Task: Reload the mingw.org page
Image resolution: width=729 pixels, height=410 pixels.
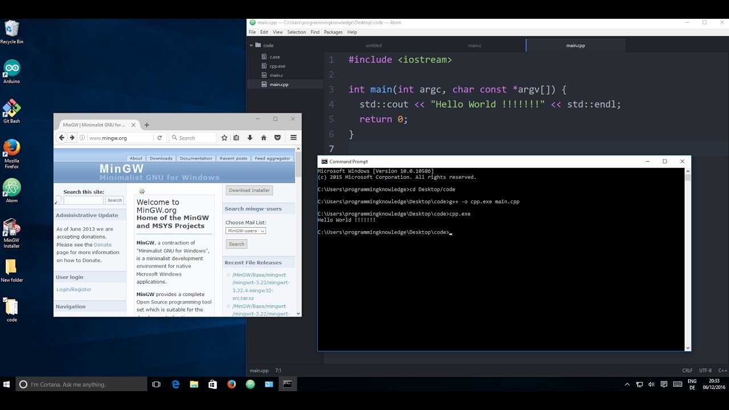Action: pyautogui.click(x=159, y=138)
